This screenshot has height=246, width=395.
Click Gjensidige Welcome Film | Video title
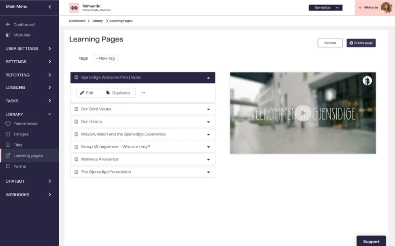coord(111,78)
